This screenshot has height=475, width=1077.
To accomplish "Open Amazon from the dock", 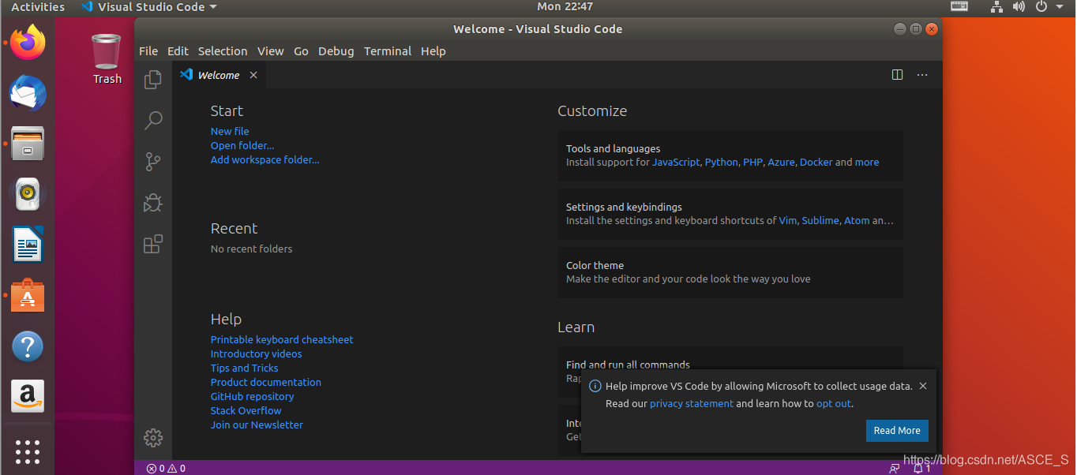I will click(28, 397).
